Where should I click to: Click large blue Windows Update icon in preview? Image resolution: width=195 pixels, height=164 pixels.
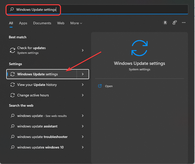(x=139, y=48)
